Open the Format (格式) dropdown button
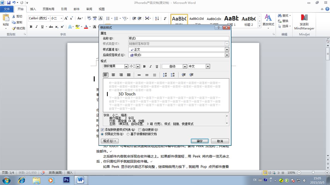Image resolution: width=330 pixels, height=185 pixels. pyautogui.click(x=110, y=141)
